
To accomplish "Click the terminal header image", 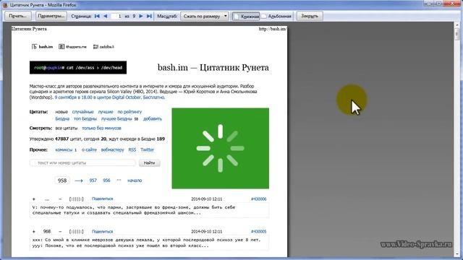I will 78,67.
